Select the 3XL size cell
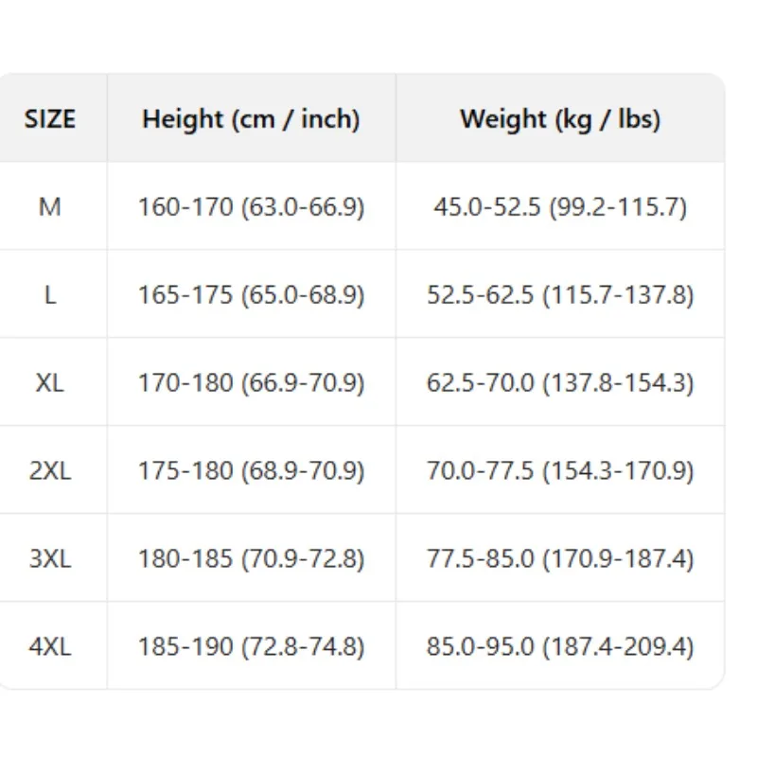This screenshot has height=757, width=757. 50,558
